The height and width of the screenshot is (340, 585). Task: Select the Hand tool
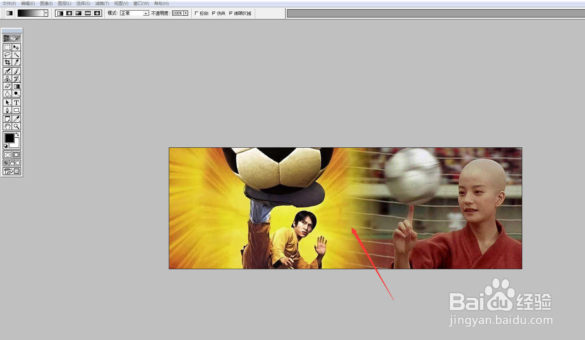[7, 126]
